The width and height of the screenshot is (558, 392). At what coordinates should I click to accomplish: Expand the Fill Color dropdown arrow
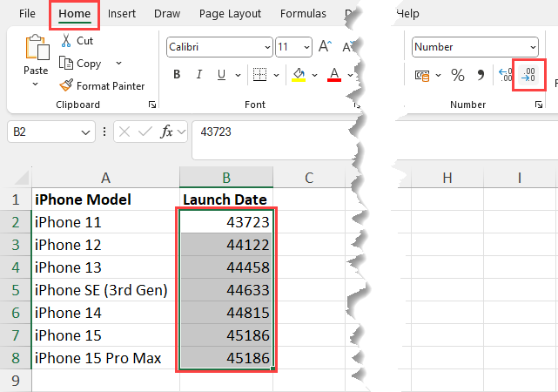click(x=314, y=75)
